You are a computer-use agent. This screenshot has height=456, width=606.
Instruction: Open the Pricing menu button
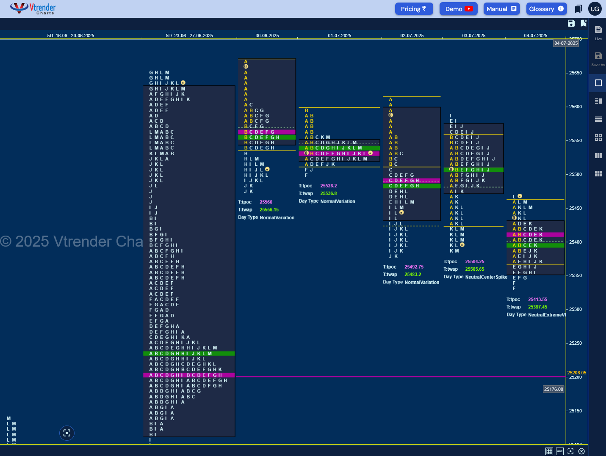point(414,9)
